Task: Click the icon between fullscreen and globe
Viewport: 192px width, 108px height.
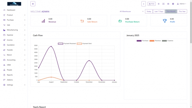Action: [x=168, y=4]
